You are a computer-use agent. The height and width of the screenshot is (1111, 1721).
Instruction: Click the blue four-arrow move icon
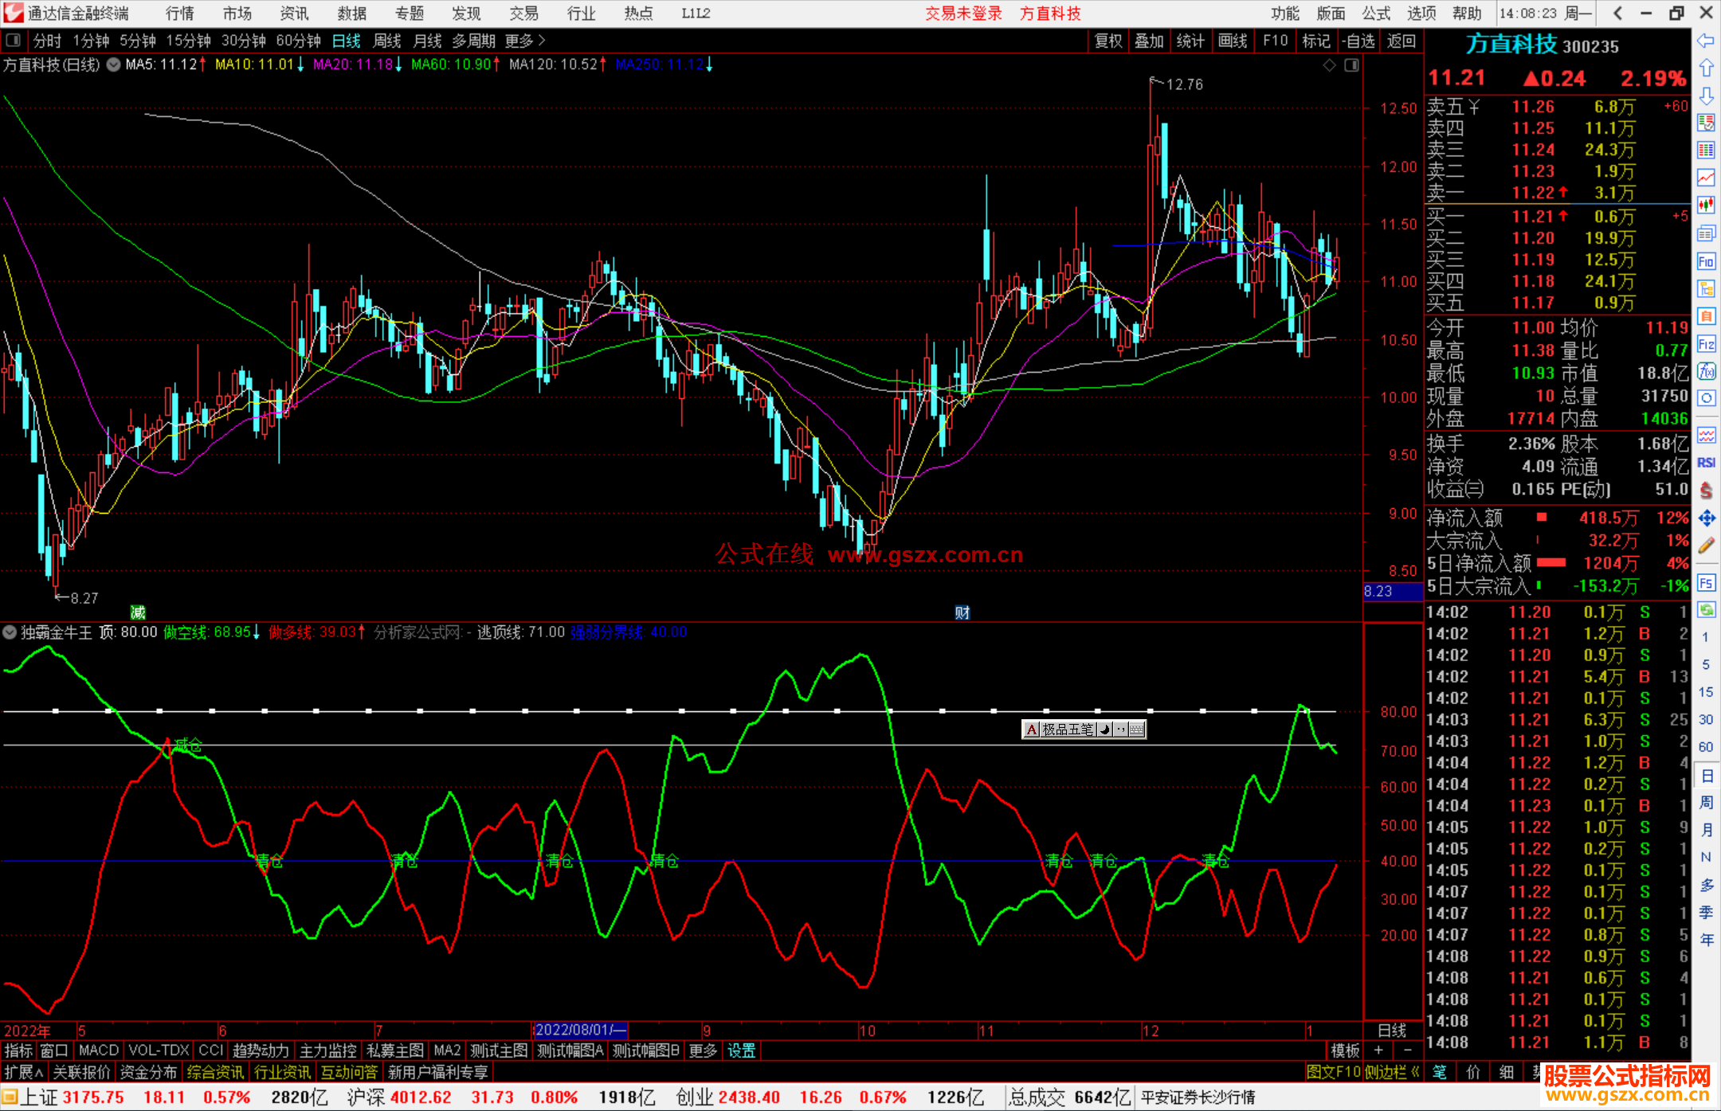click(1706, 518)
